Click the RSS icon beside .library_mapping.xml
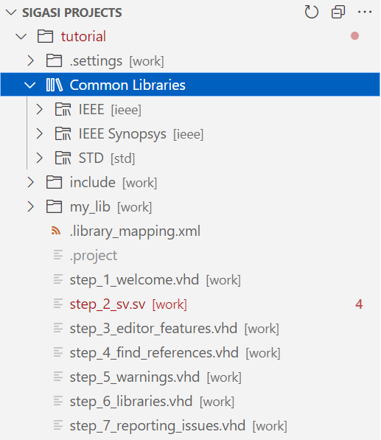 [56, 231]
